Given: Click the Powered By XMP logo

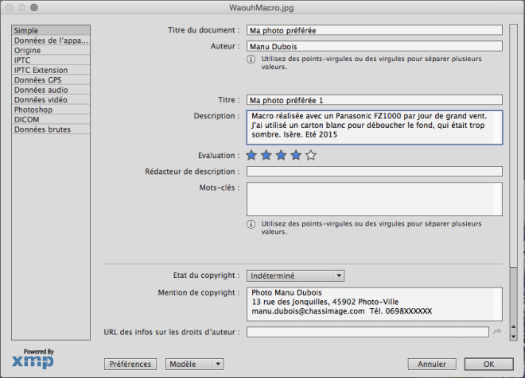Looking at the screenshot, I should pyautogui.click(x=33, y=358).
